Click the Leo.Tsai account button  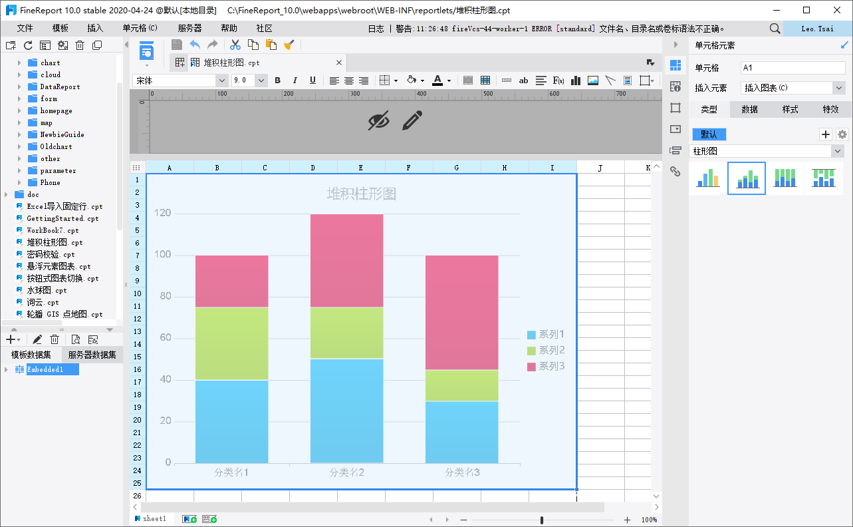pos(818,29)
